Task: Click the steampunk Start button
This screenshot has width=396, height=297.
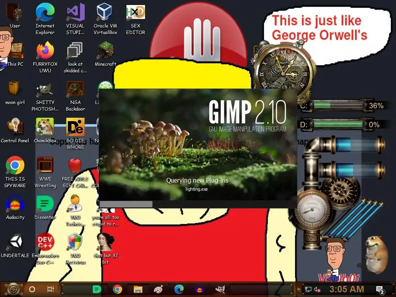Action: pyautogui.click(x=14, y=289)
